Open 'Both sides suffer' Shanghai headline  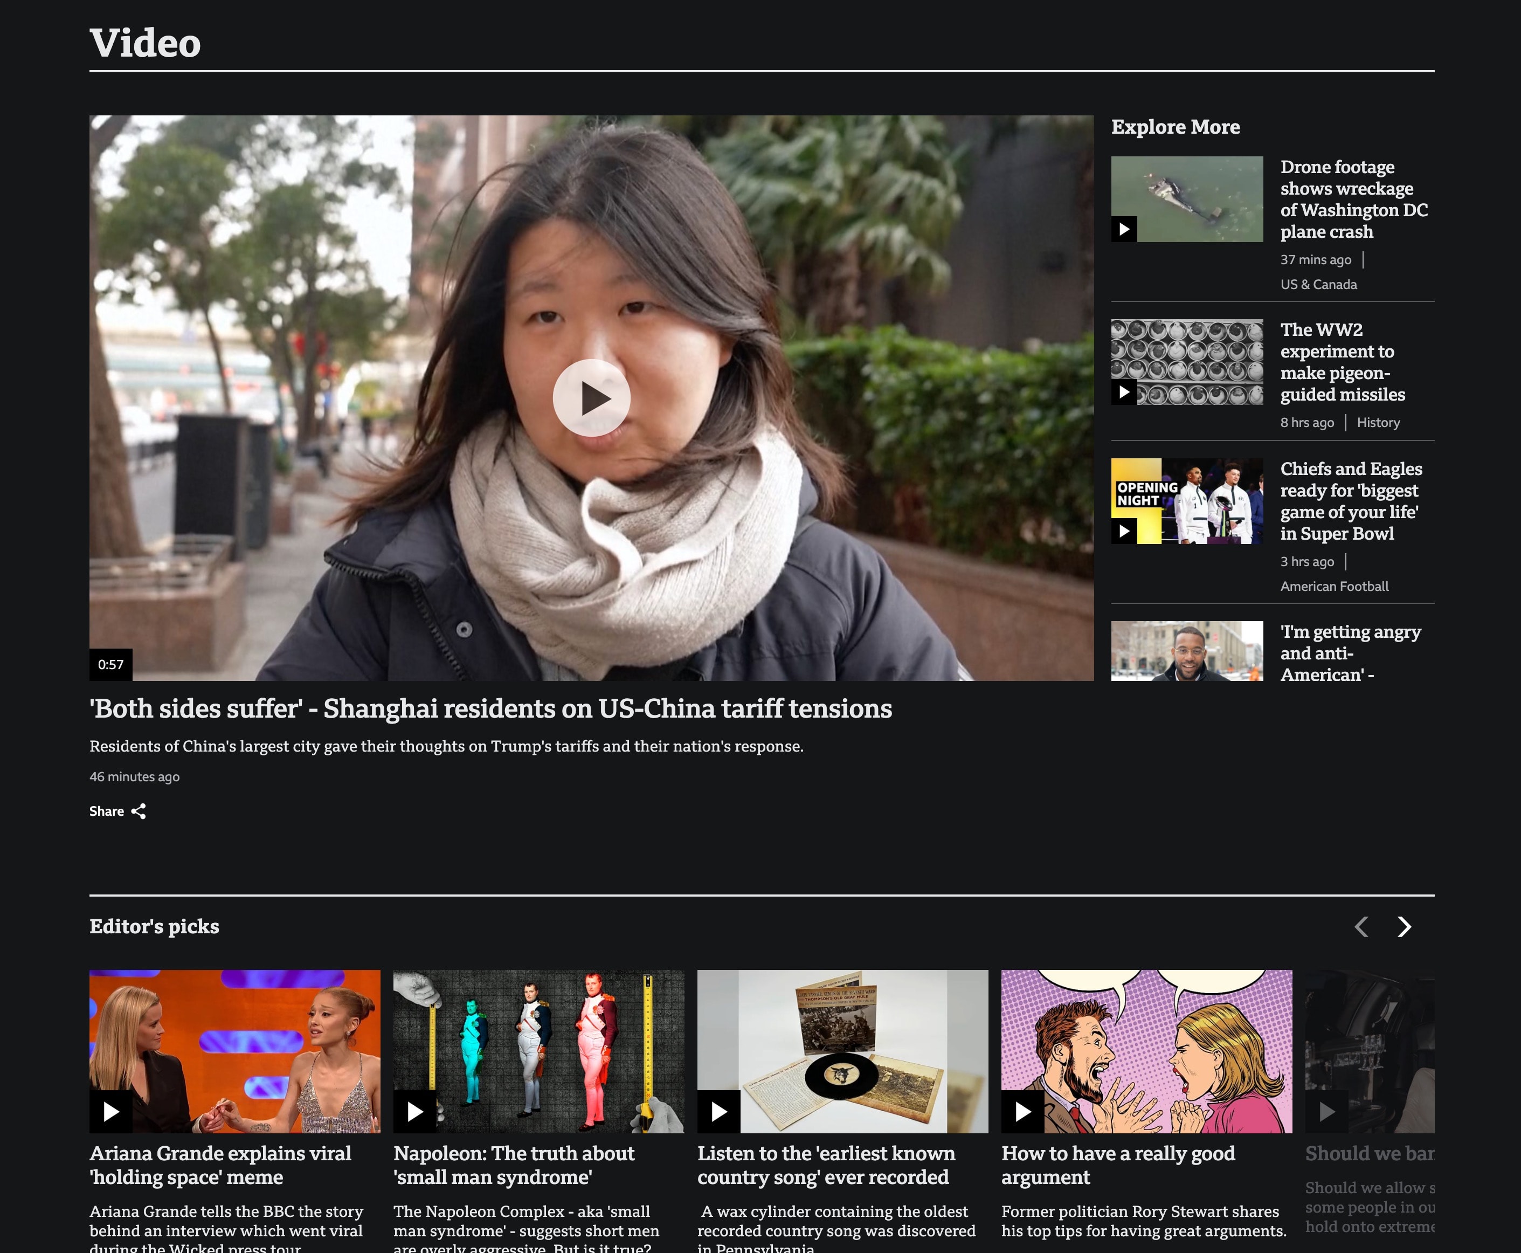click(490, 709)
